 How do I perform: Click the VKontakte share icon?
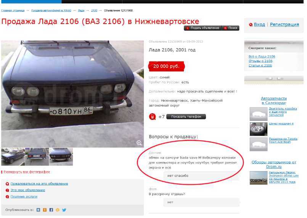39,210
